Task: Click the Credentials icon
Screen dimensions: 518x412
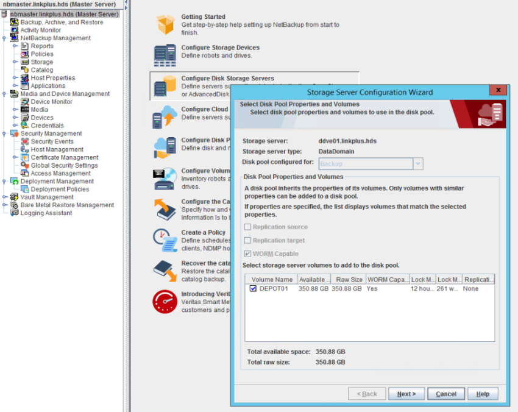Action: pyautogui.click(x=25, y=126)
